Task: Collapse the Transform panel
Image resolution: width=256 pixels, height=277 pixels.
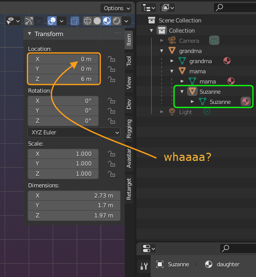Action: tap(30, 34)
